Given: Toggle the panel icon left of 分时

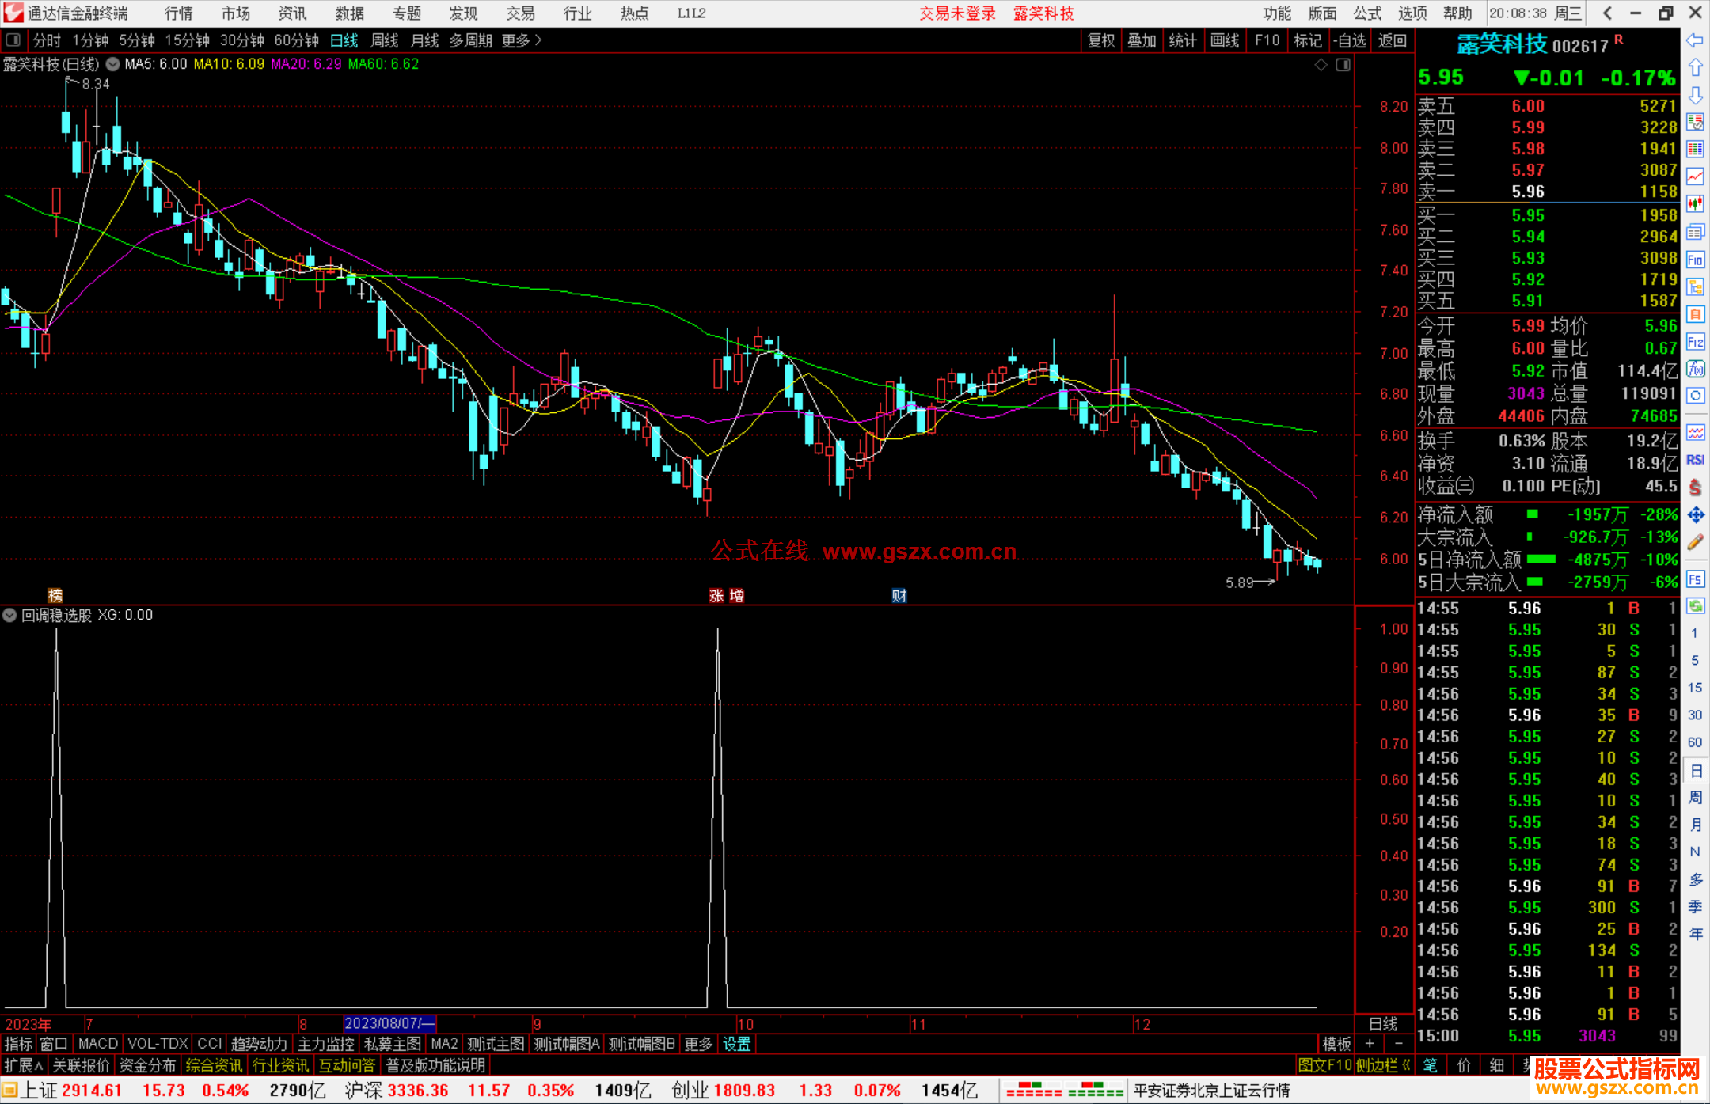Looking at the screenshot, I should click(x=13, y=40).
